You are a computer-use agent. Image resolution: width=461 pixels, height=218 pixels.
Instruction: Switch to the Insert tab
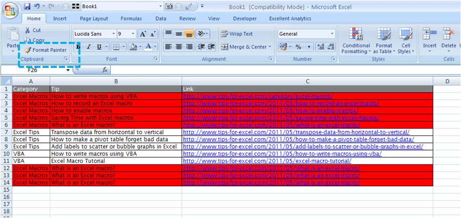pos(60,18)
